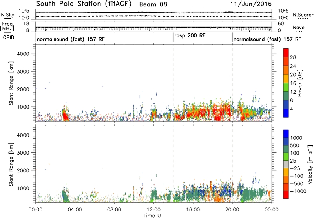Image resolution: width=314 pixels, height=218 pixels.
Task: Click the "20:00" time axis tick label
Action: tap(232, 210)
